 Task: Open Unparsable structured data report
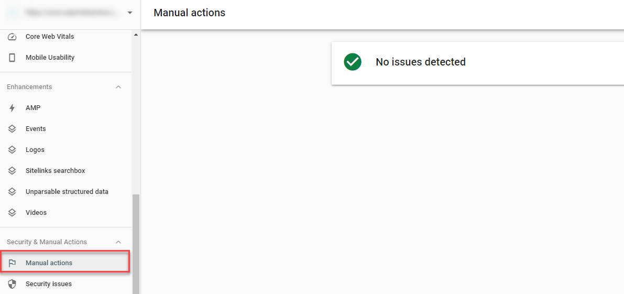coord(67,192)
